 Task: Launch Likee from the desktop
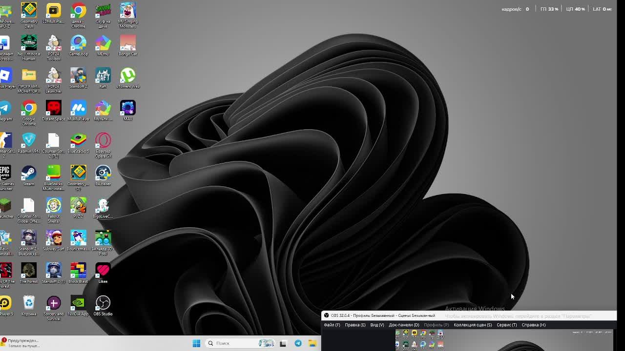pos(103,273)
